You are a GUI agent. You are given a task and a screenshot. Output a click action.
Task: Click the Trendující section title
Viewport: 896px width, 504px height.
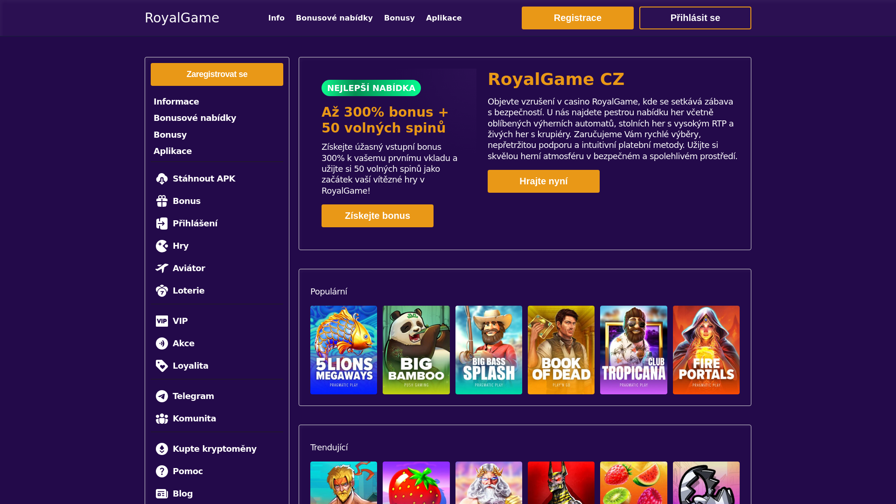329,448
